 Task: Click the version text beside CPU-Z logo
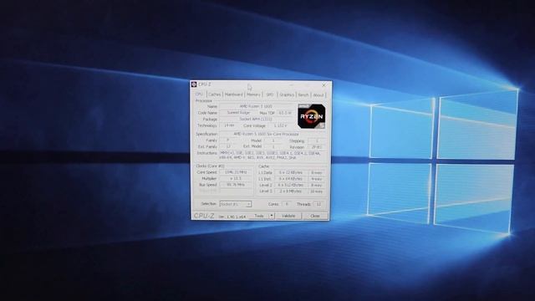tap(232, 217)
